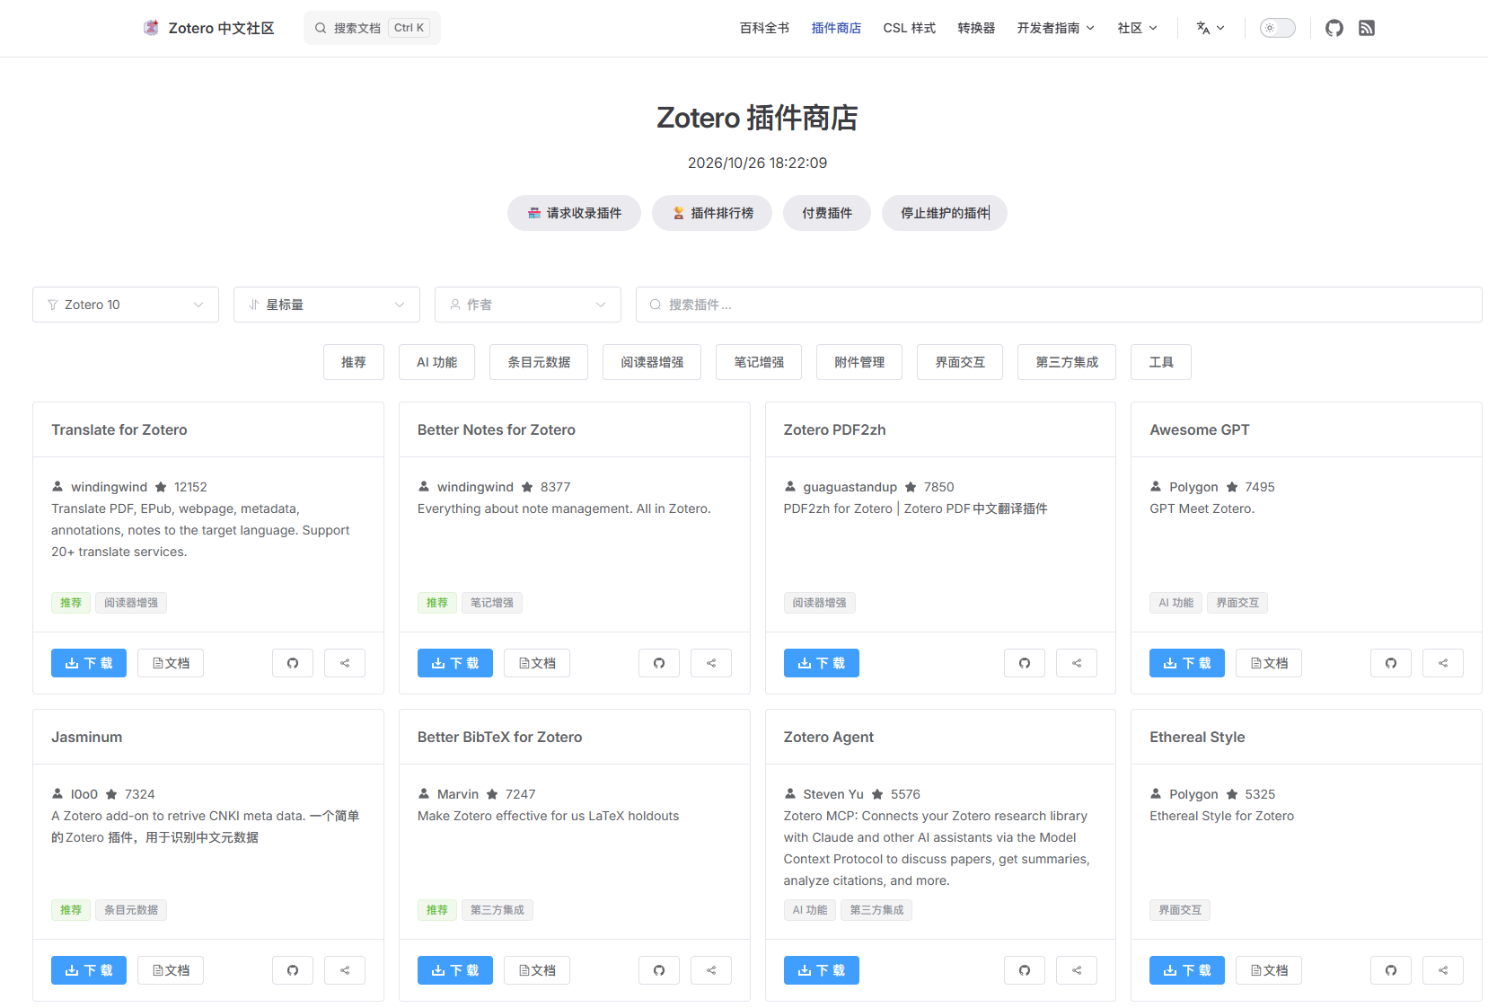Open the 插件商店 navigation item
Image resolution: width=1488 pixels, height=1008 pixels.
(836, 28)
